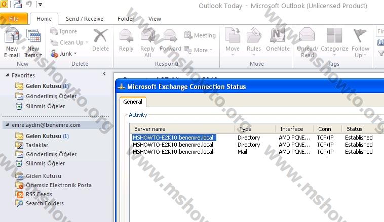Viewport: 384px width, 222px height.
Task: Switch to the Home ribbon tab
Action: (44, 19)
